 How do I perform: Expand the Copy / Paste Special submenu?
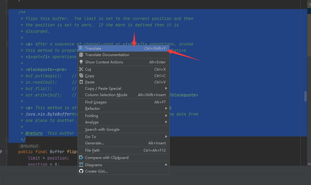point(166,89)
